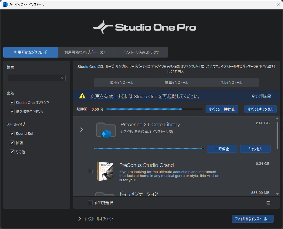
Task: Click the Studio One app icon in title bar
Action: pyautogui.click(x=5, y=5)
